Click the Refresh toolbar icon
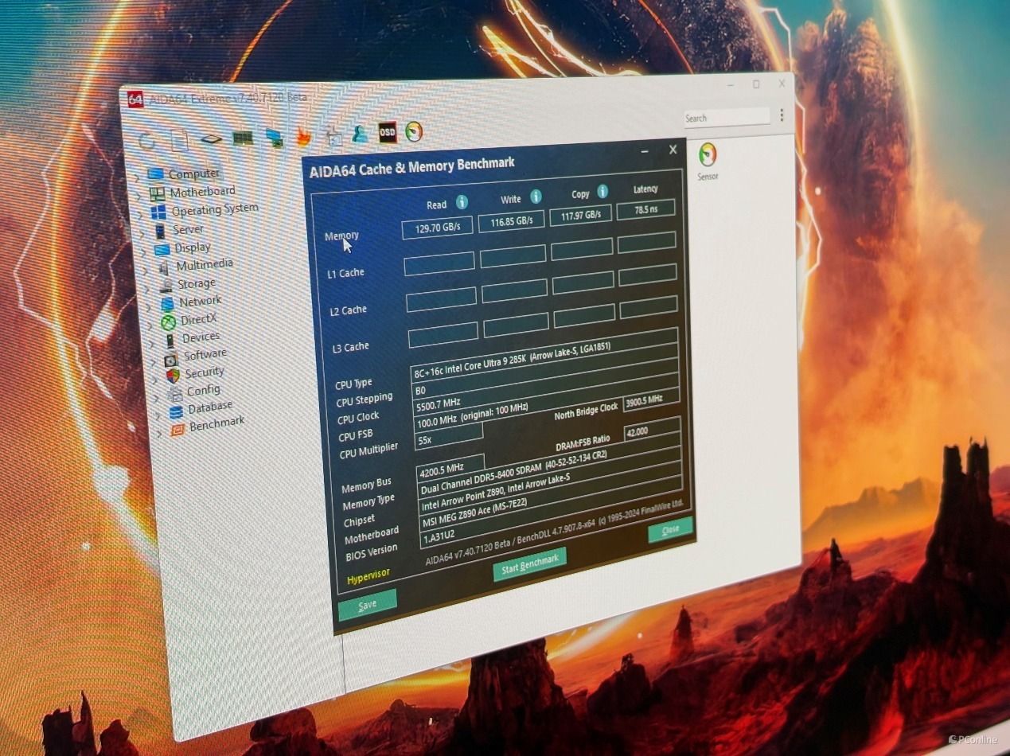 [x=147, y=142]
